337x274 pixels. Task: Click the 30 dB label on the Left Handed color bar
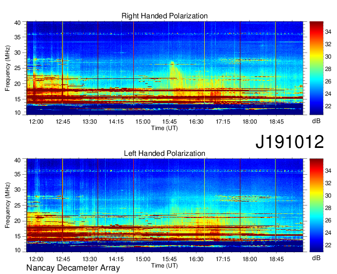click(328, 196)
